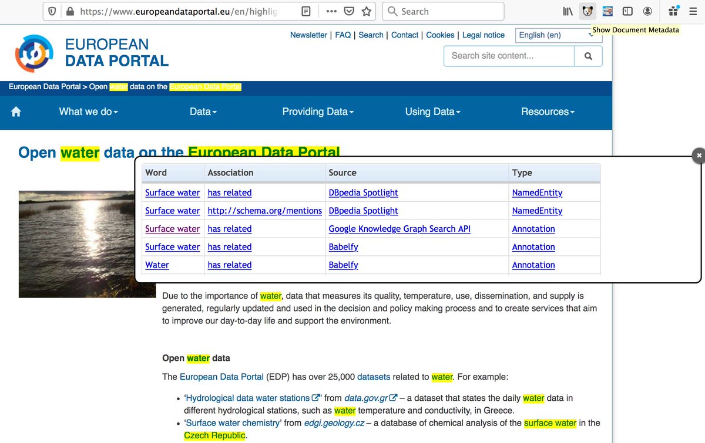Open Hydrological data water stations link
Viewport: 705px width, 443px height.
252,398
